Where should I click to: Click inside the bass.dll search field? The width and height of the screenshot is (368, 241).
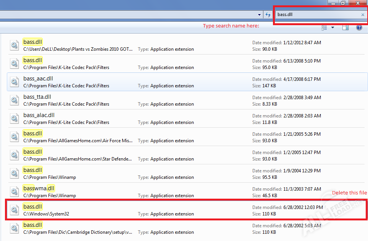coord(318,14)
